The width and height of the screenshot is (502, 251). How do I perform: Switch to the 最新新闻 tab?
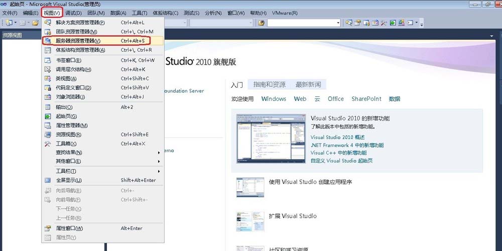(x=308, y=84)
